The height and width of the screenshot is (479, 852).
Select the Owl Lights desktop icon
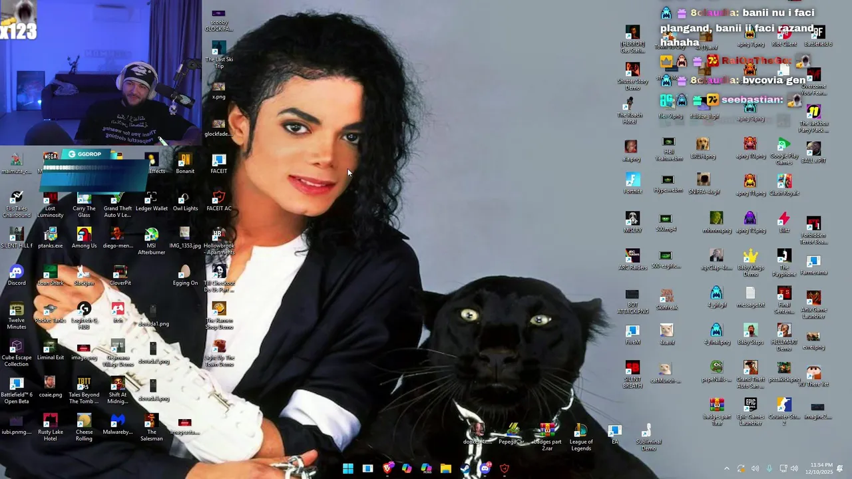click(185, 202)
